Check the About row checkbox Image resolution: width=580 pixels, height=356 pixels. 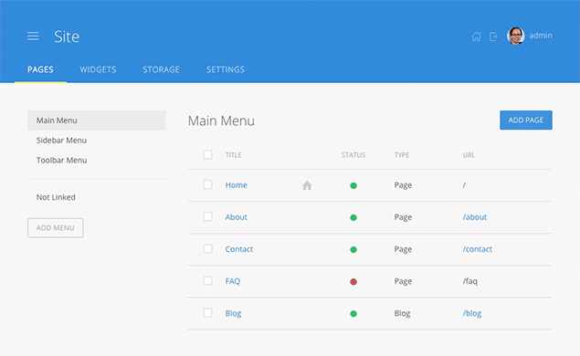click(x=207, y=216)
